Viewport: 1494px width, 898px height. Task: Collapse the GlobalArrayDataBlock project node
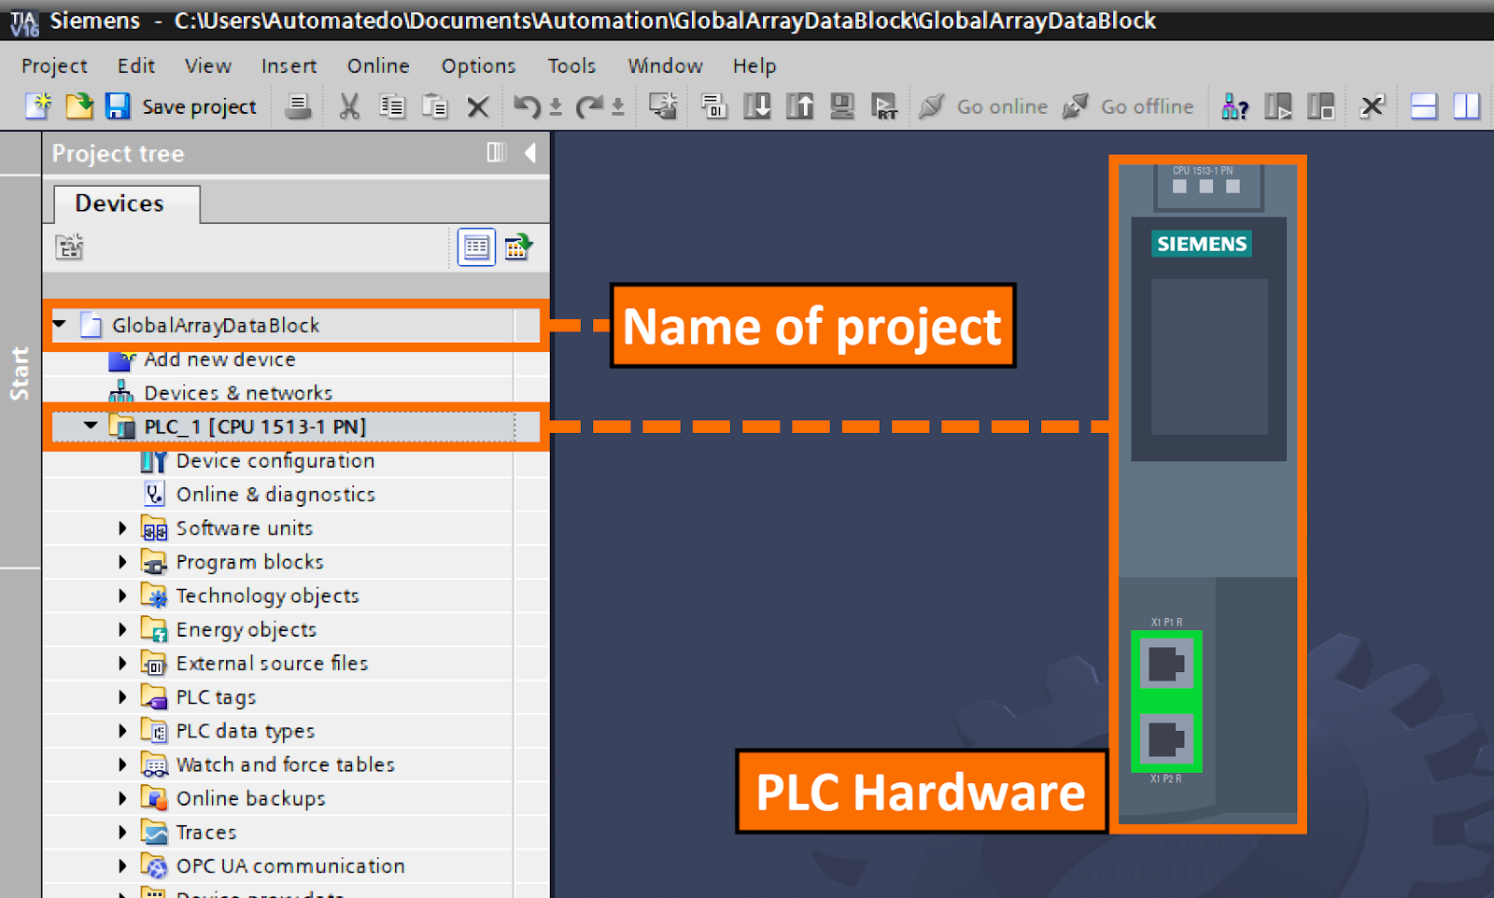coord(60,325)
